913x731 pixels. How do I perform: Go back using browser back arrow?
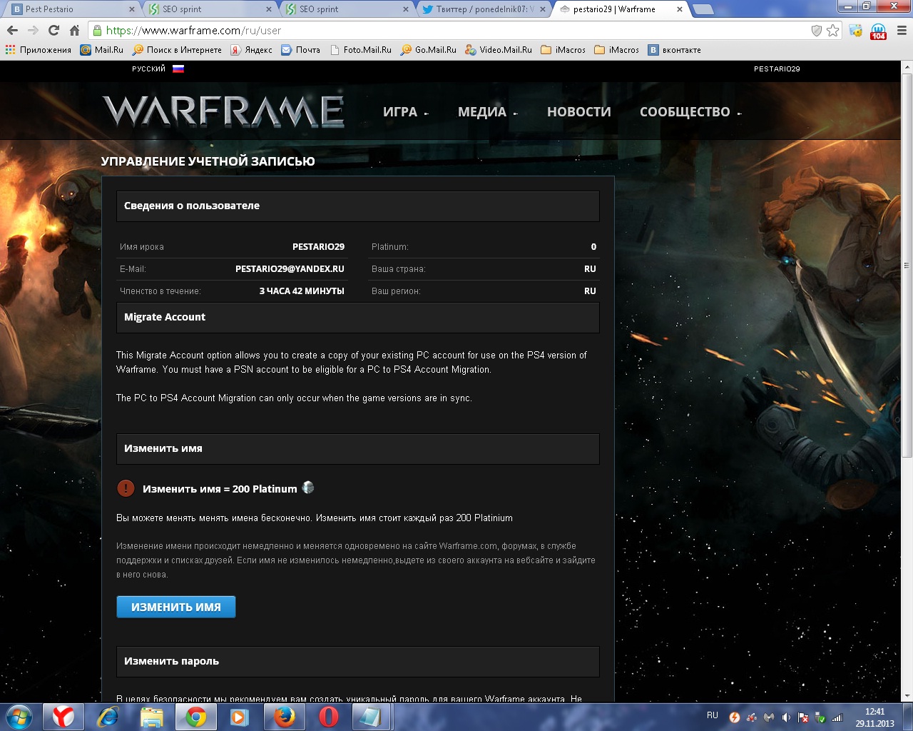[12, 31]
